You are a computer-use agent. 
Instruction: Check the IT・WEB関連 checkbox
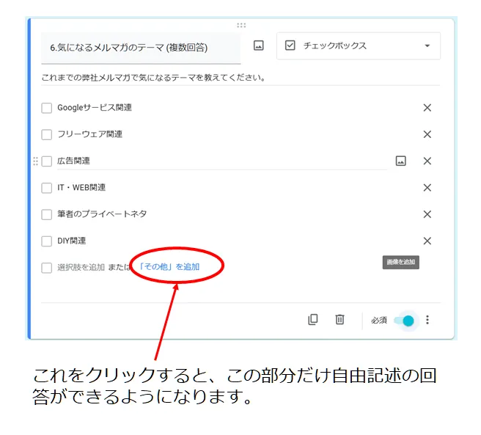pos(47,188)
